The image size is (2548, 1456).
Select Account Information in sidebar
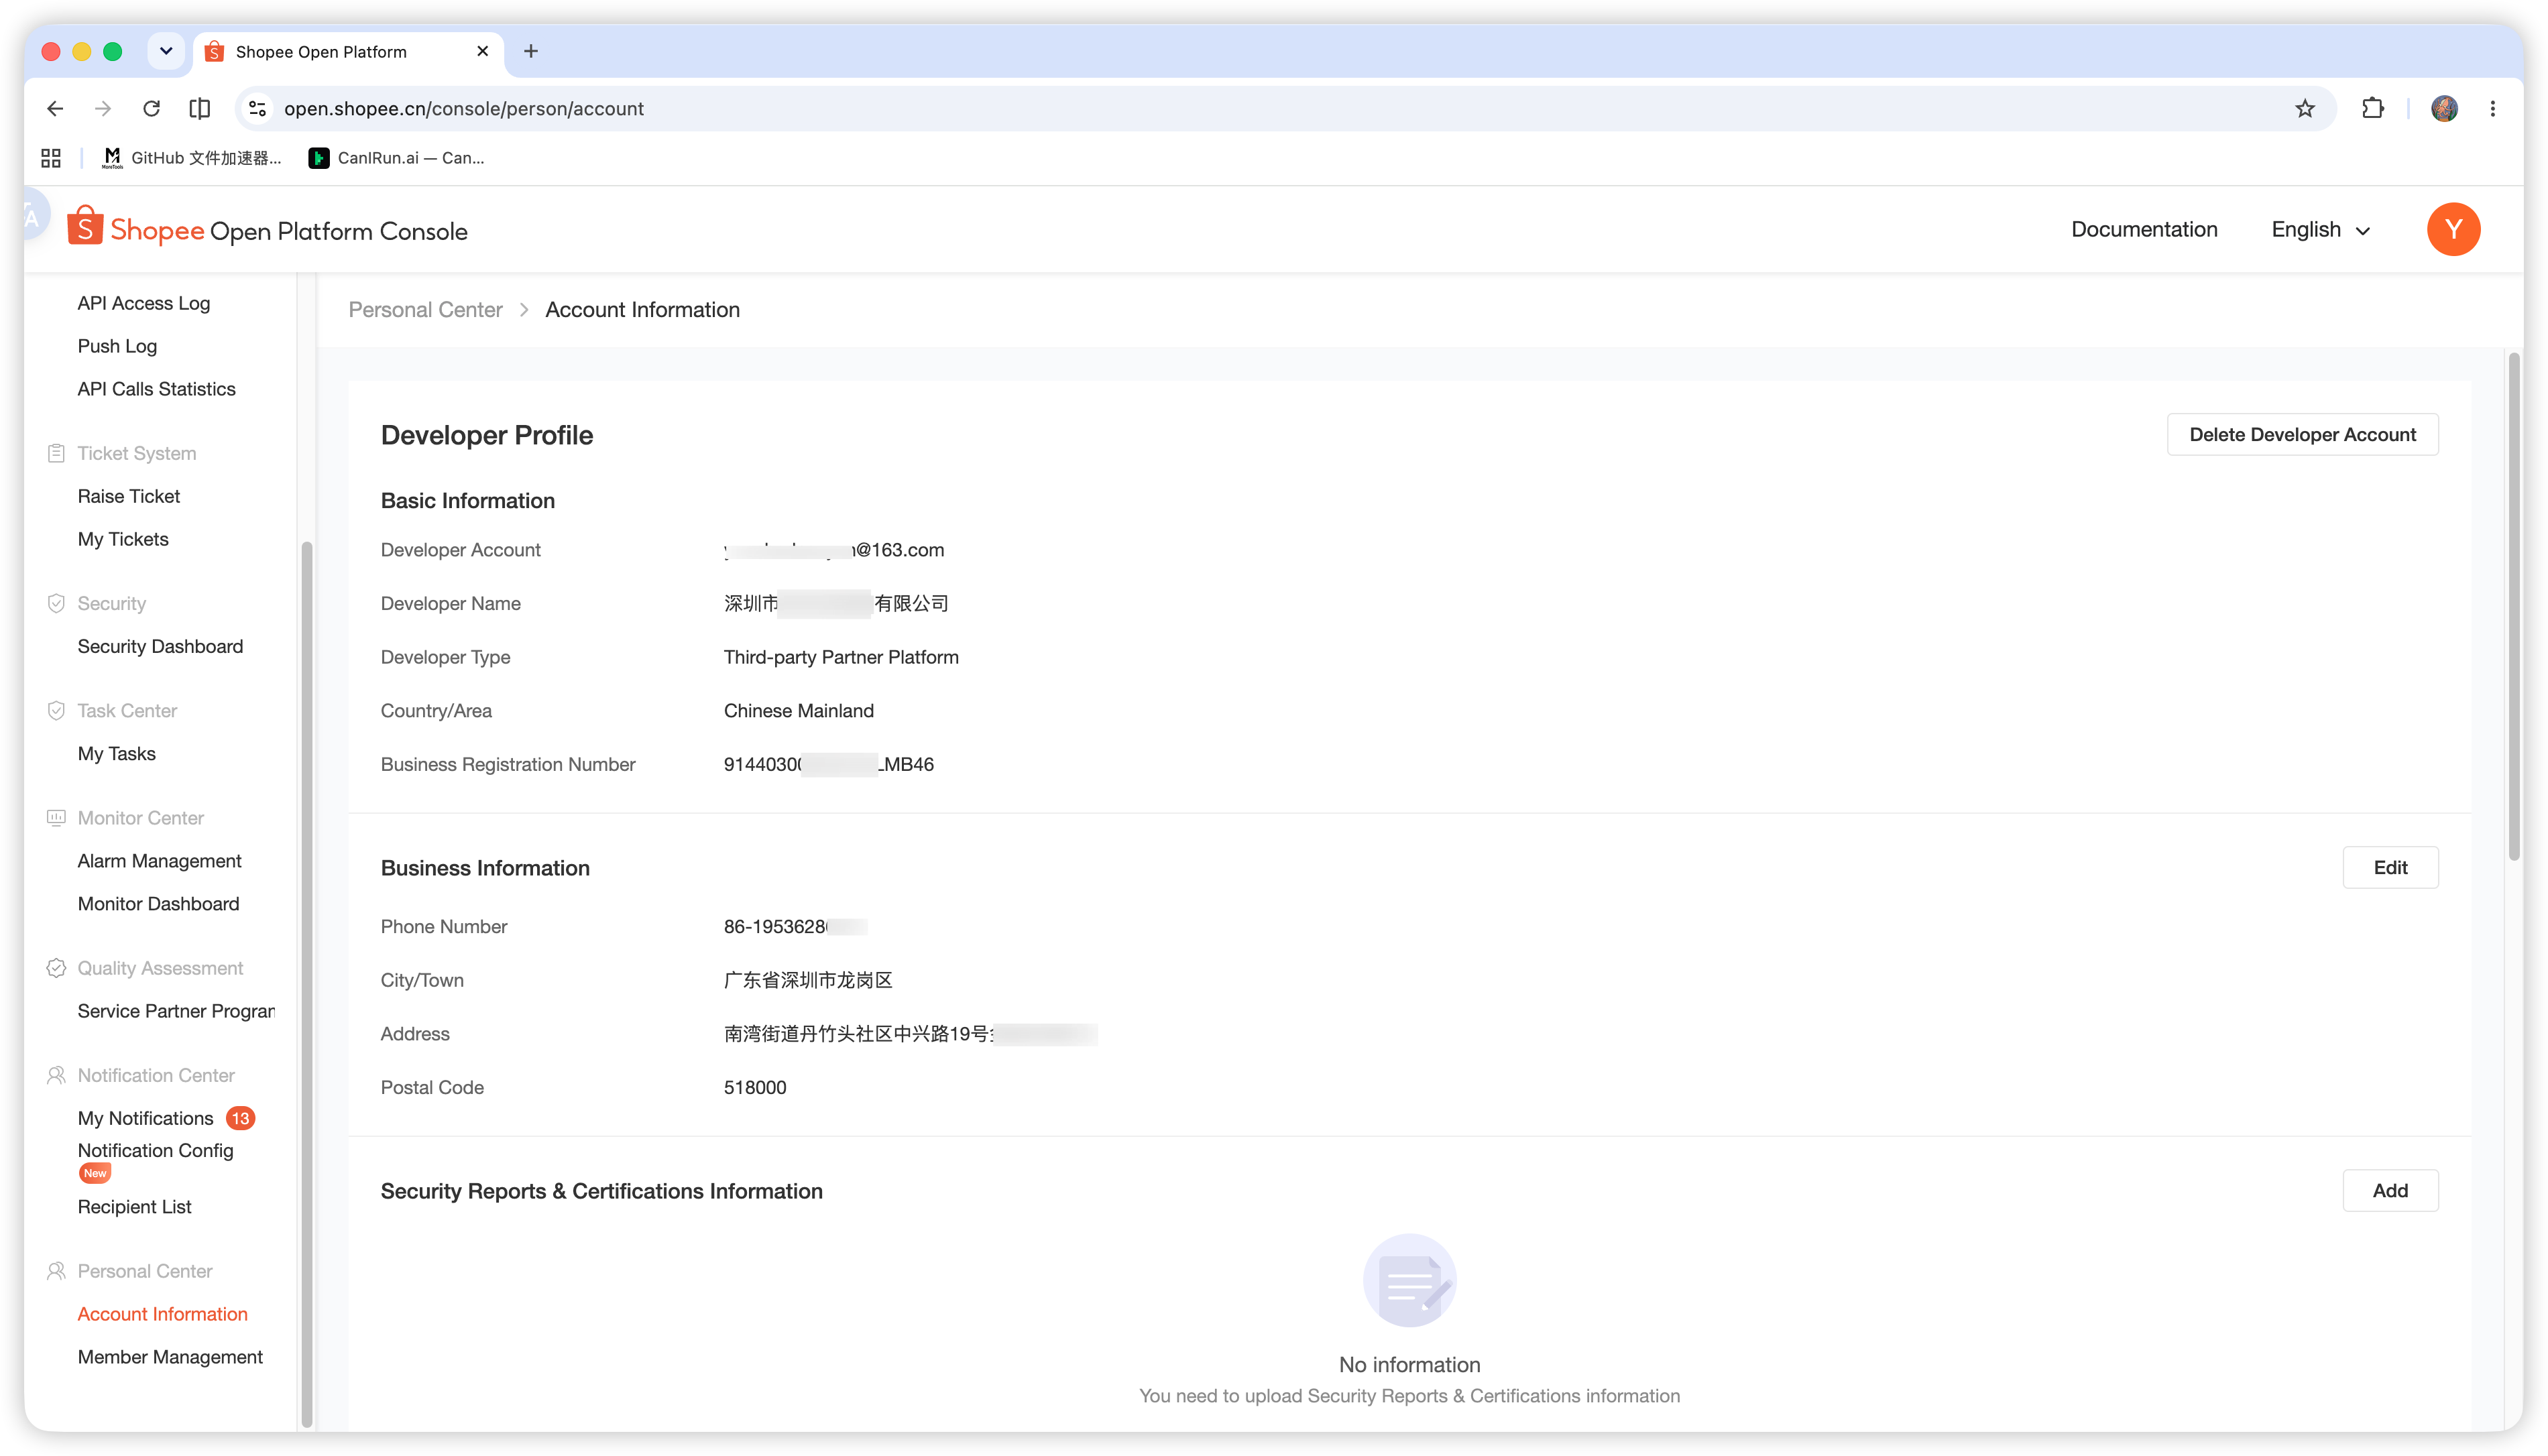tap(162, 1313)
